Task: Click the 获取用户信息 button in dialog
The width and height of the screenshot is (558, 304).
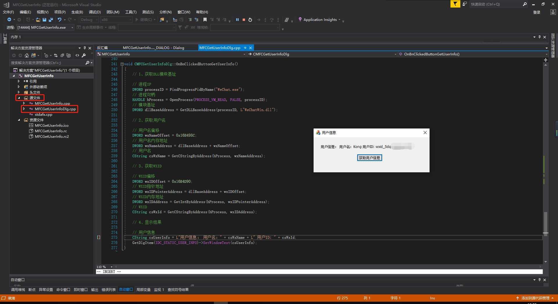Action: [369, 158]
